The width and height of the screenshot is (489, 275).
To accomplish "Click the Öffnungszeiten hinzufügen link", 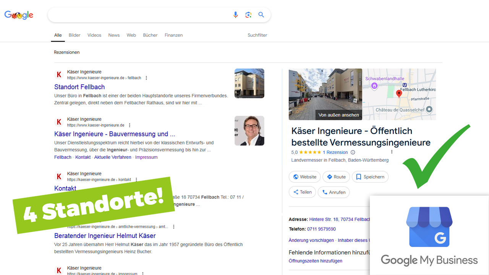I will pos(315,261).
